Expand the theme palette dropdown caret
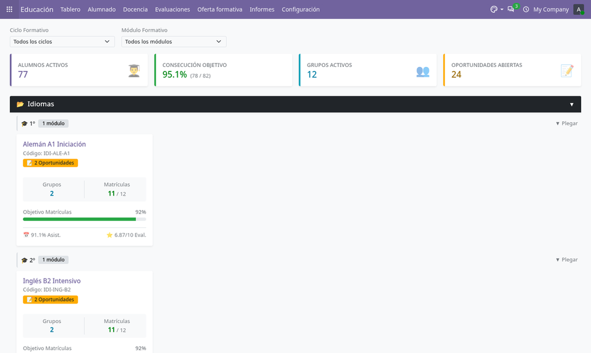The height and width of the screenshot is (353, 591). [502, 9]
